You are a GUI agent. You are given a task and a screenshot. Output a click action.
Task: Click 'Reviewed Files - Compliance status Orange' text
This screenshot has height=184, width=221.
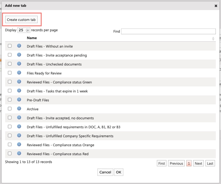coord(61,145)
